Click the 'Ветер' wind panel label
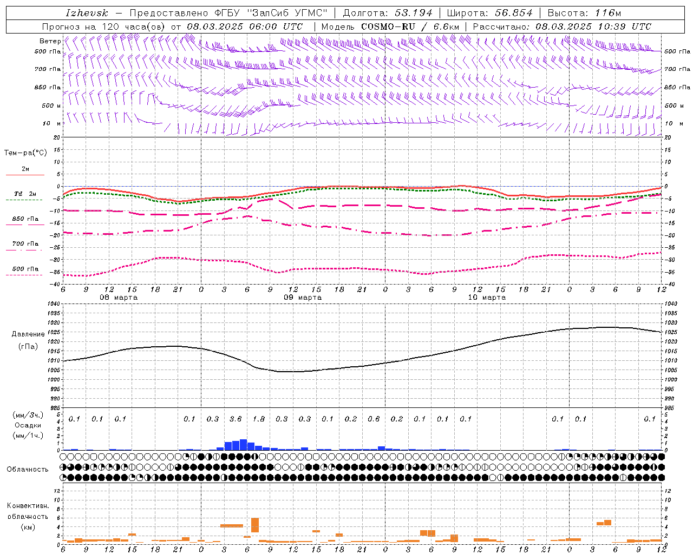 (x=50, y=41)
